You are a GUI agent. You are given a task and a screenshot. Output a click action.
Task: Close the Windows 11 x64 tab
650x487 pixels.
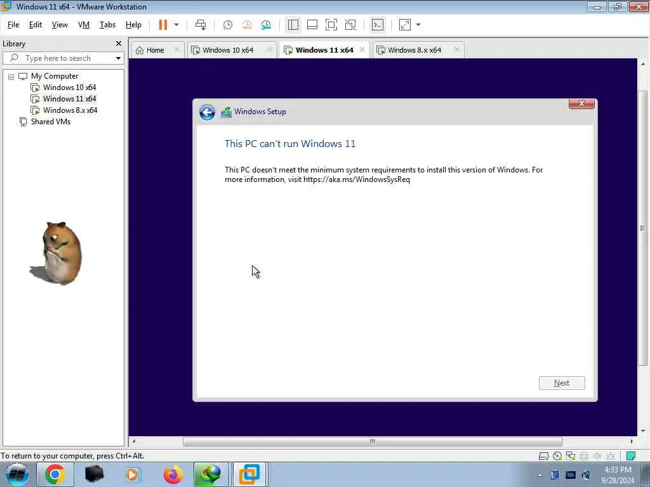click(362, 49)
